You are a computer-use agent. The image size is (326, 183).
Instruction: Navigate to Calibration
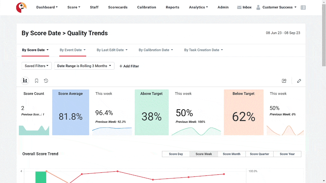[147, 7]
